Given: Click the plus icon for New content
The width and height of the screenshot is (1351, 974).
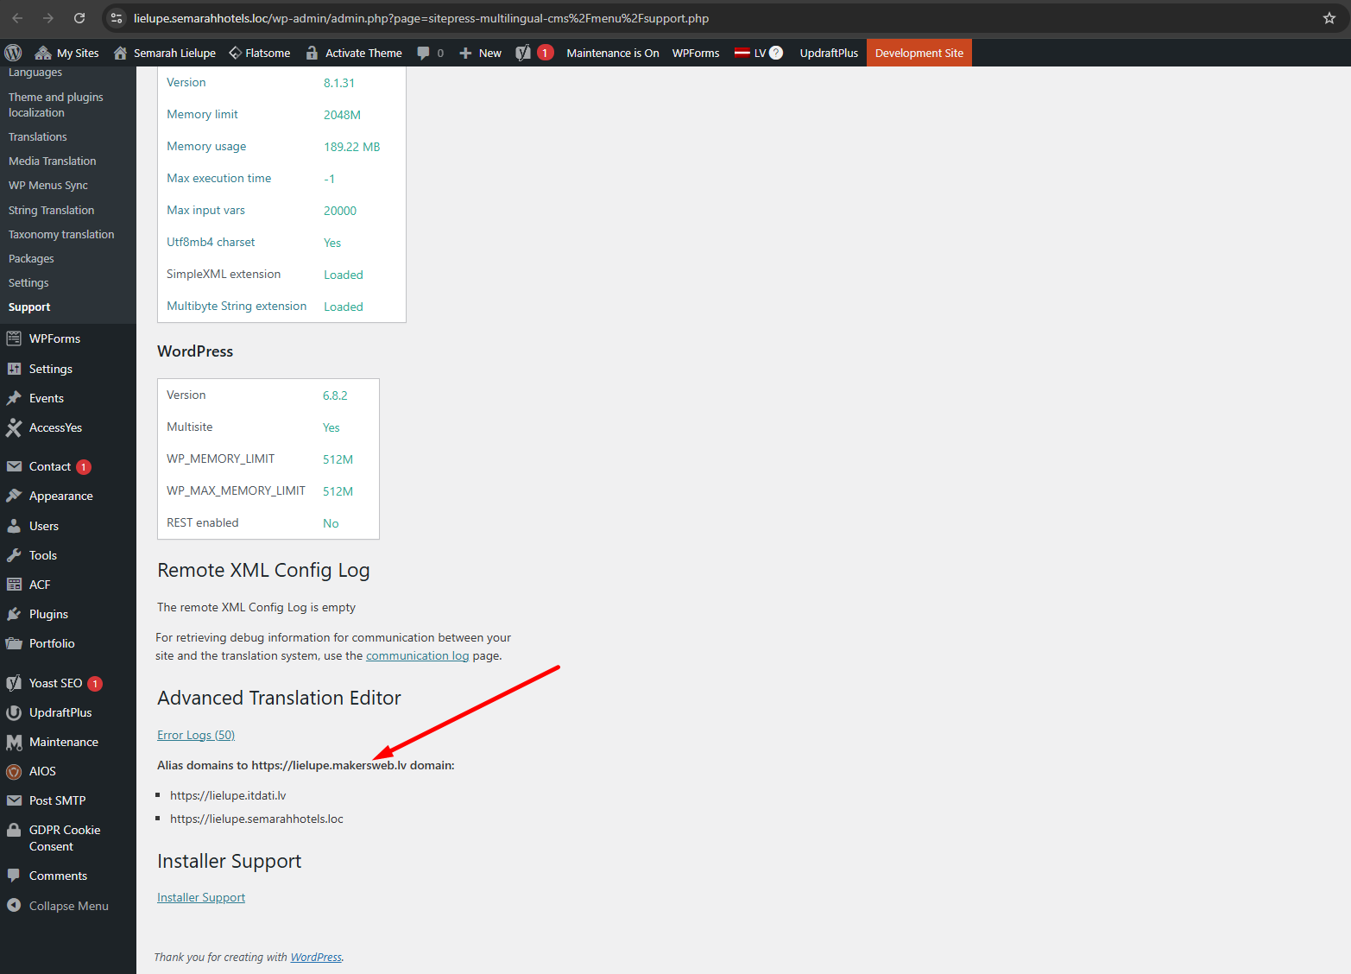Looking at the screenshot, I should (x=465, y=53).
